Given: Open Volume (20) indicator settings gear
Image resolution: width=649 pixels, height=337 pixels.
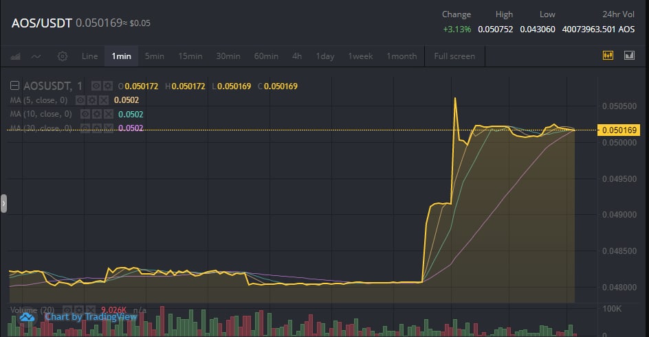Looking at the screenshot, I should click(79, 310).
